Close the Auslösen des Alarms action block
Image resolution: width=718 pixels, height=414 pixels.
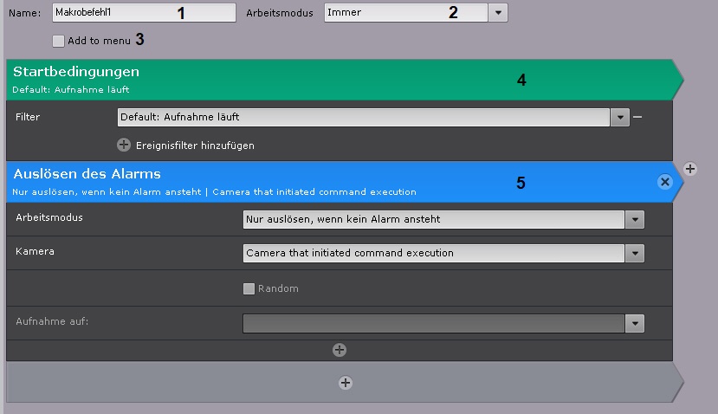pos(664,182)
